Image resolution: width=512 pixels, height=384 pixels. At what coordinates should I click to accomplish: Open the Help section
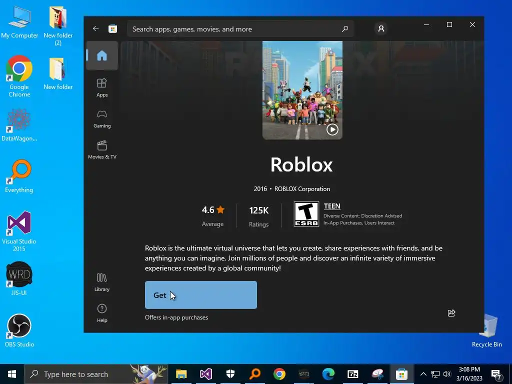(x=102, y=313)
